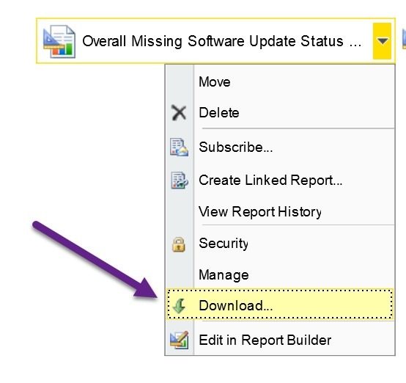Image resolution: width=406 pixels, height=383 pixels.
Task: Click the black X delete icon
Action: [x=179, y=113]
